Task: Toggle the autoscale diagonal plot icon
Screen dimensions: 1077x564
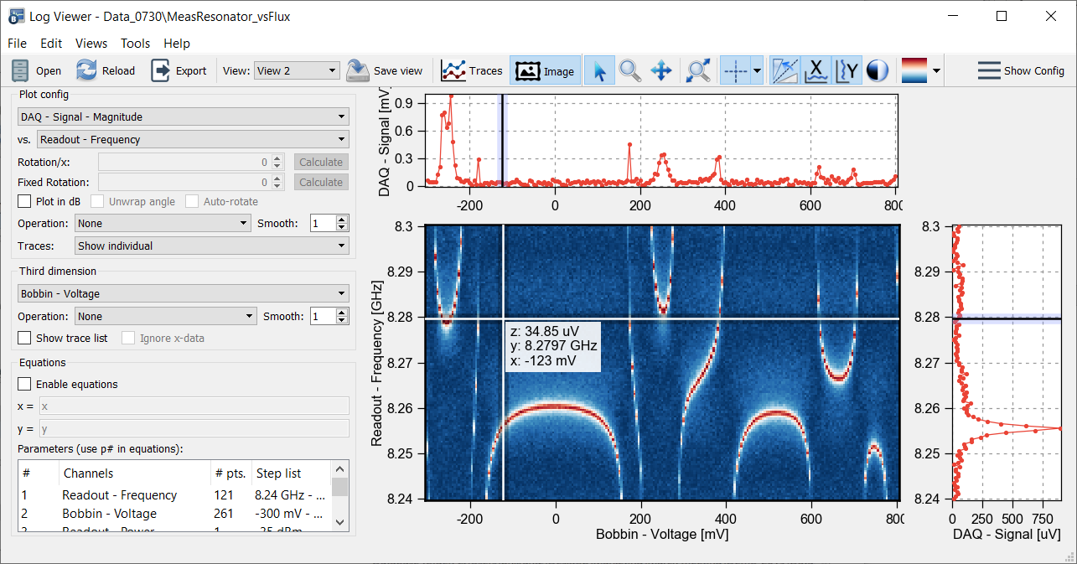Action: [785, 70]
